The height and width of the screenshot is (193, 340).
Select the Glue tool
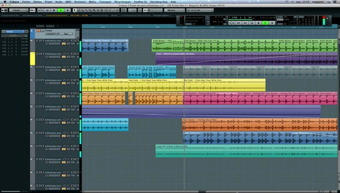86,10
